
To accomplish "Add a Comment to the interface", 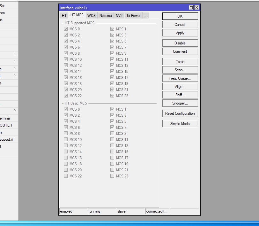I will (x=180, y=51).
